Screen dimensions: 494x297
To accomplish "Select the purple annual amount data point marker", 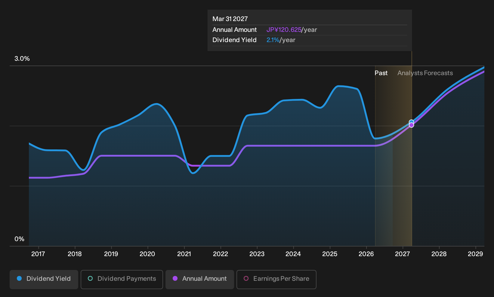I will [411, 125].
